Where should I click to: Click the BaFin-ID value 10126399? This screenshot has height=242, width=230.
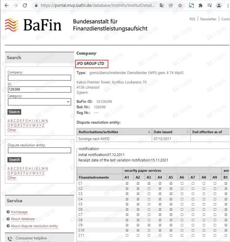tap(104, 102)
